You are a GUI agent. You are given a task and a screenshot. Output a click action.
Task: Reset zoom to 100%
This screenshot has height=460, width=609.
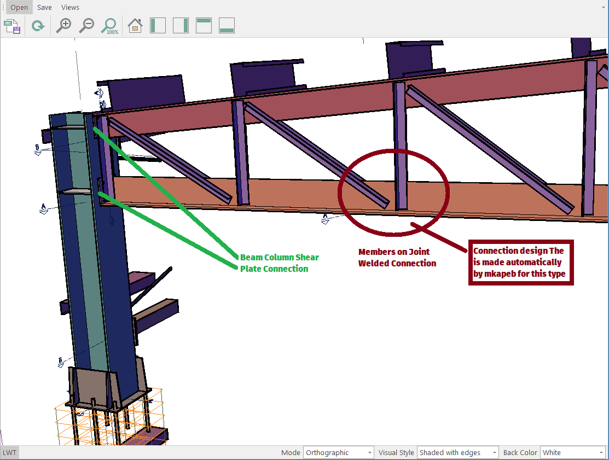[x=110, y=26]
